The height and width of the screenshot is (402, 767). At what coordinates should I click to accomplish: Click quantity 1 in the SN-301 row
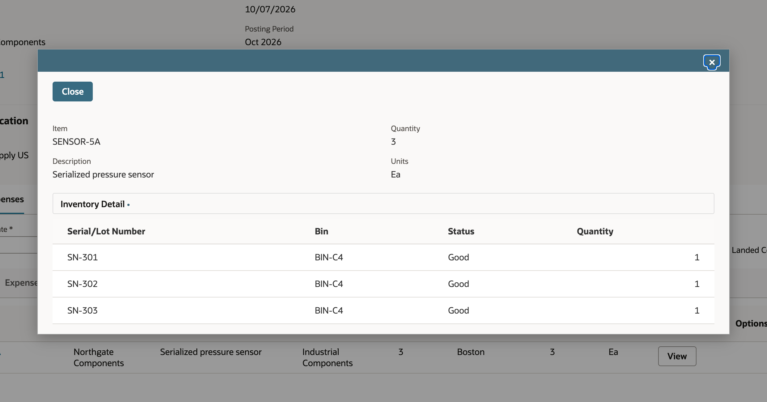(x=697, y=257)
